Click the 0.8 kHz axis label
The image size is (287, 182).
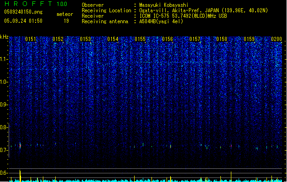click(x=4, y=127)
